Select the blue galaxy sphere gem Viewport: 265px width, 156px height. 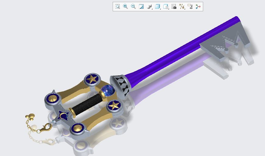pos(108,90)
